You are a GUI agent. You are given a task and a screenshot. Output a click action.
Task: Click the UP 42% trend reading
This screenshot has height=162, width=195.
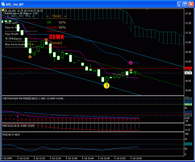[x=56, y=22]
